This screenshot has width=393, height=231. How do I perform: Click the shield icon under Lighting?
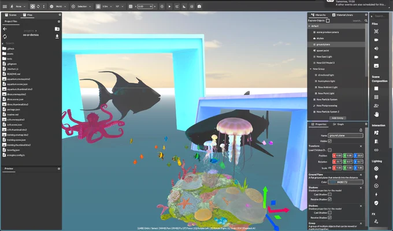click(376, 203)
